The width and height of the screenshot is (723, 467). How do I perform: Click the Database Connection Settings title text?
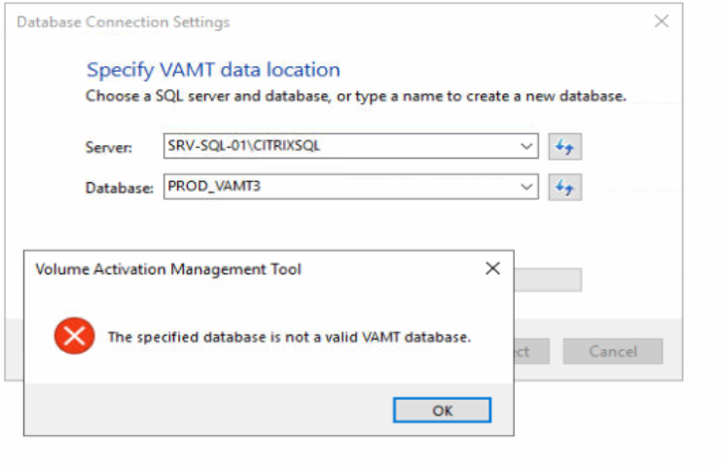click(x=124, y=21)
